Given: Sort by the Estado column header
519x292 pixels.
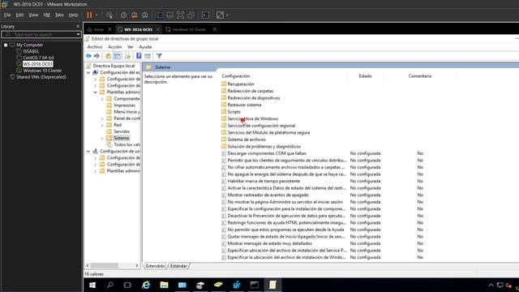Looking at the screenshot, I should (x=365, y=75).
